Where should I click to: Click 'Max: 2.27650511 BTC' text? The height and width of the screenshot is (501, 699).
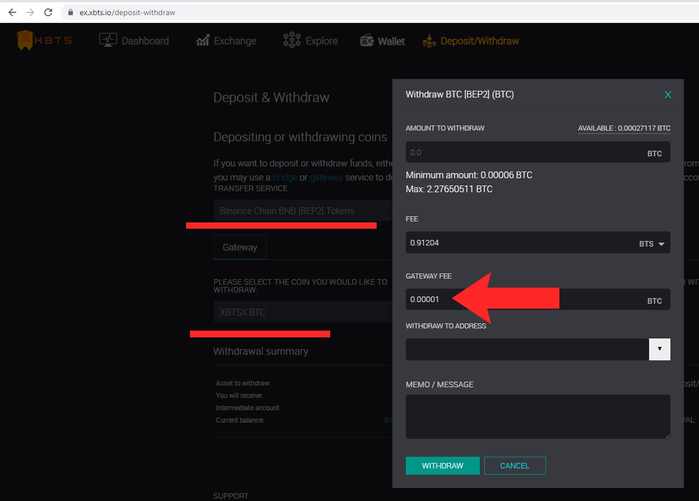point(449,189)
